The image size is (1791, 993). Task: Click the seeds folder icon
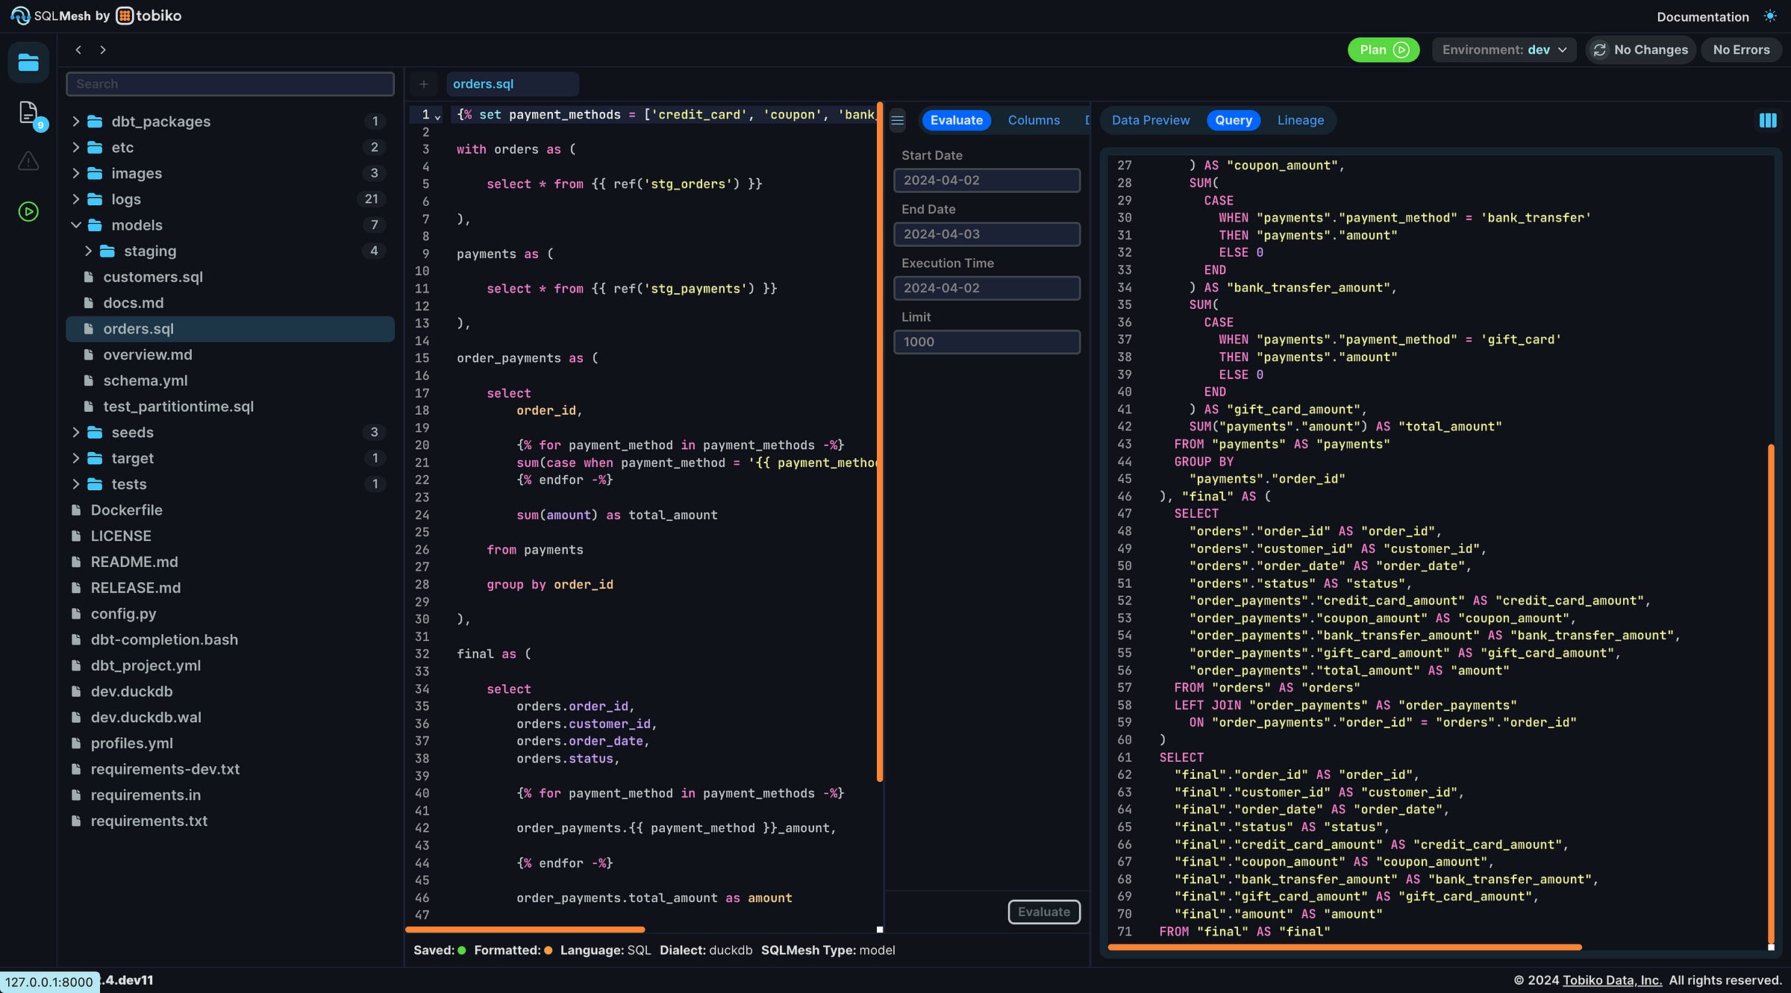(x=95, y=433)
